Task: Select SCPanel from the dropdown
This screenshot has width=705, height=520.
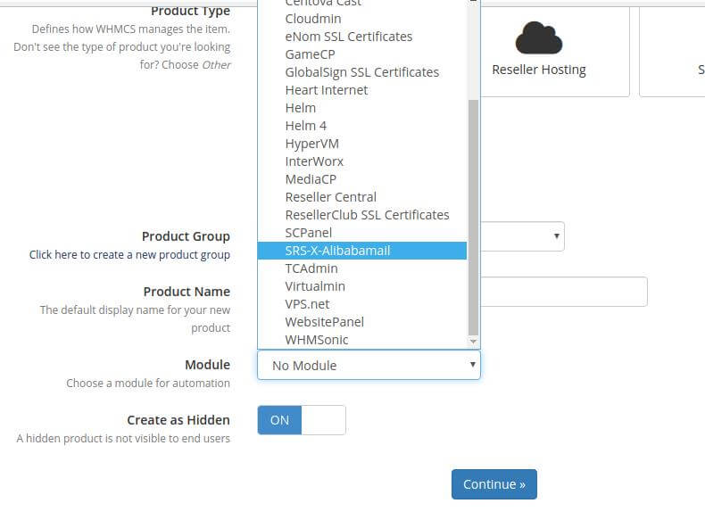Action: [x=362, y=233]
